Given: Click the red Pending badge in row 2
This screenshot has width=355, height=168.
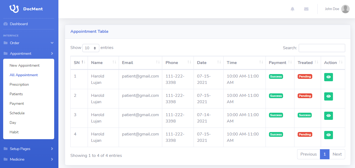Looking at the screenshot, I should click(305, 96).
